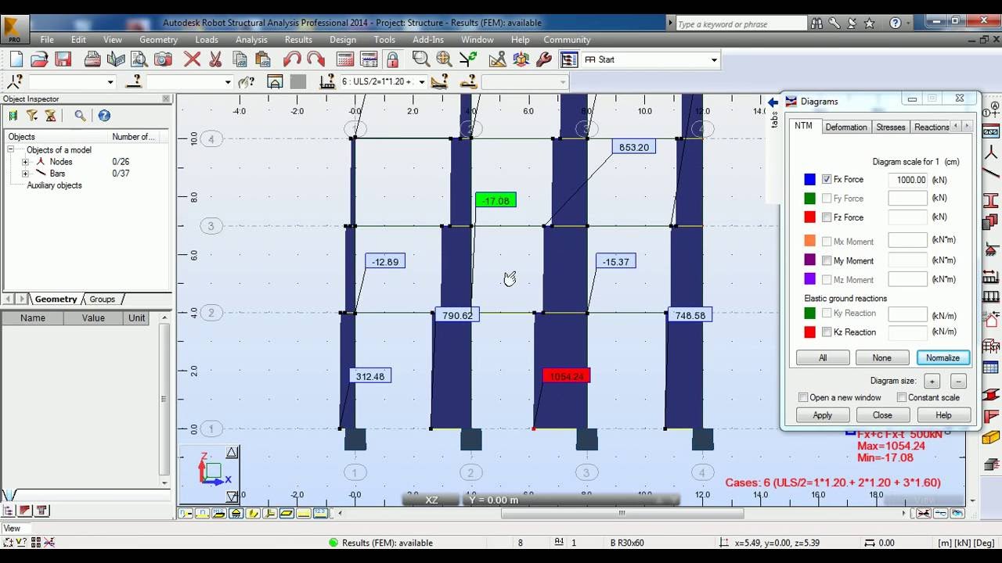Show more tabs arrow in Diagrams dialog

pos(967,126)
